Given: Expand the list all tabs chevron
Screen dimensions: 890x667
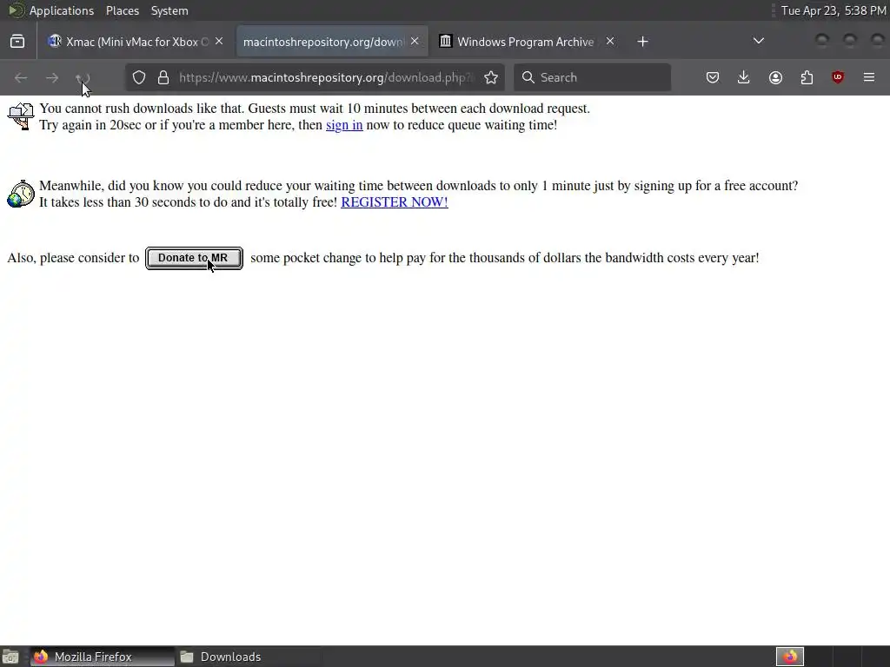Looking at the screenshot, I should pos(758,41).
